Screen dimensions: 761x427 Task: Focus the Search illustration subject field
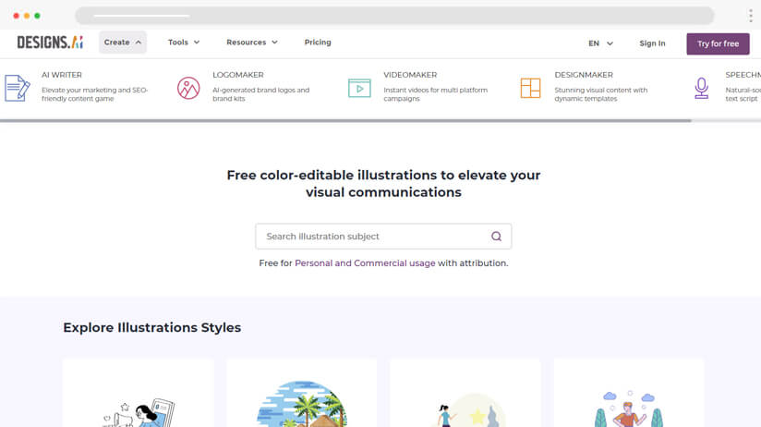pos(374,237)
